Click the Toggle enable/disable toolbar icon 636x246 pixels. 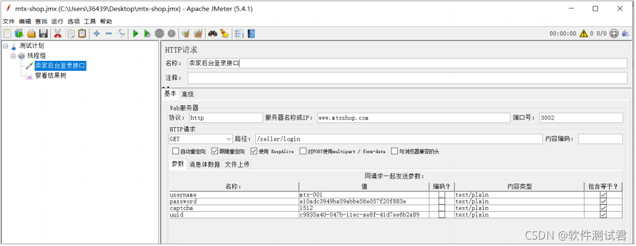(120, 34)
